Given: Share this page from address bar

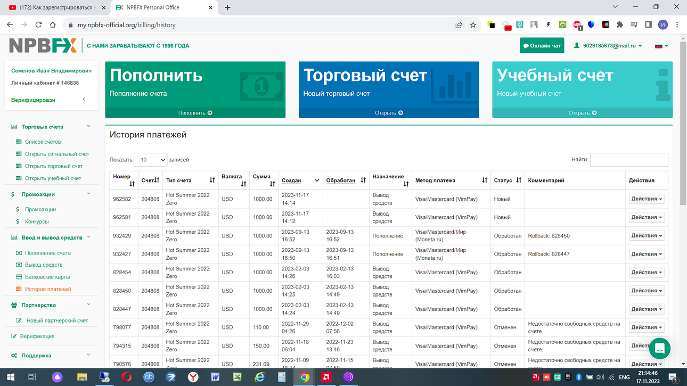Looking at the screenshot, I should pos(459,24).
